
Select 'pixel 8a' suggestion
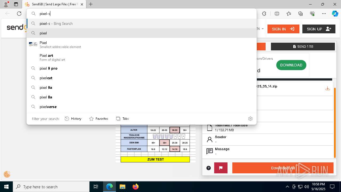(141, 97)
